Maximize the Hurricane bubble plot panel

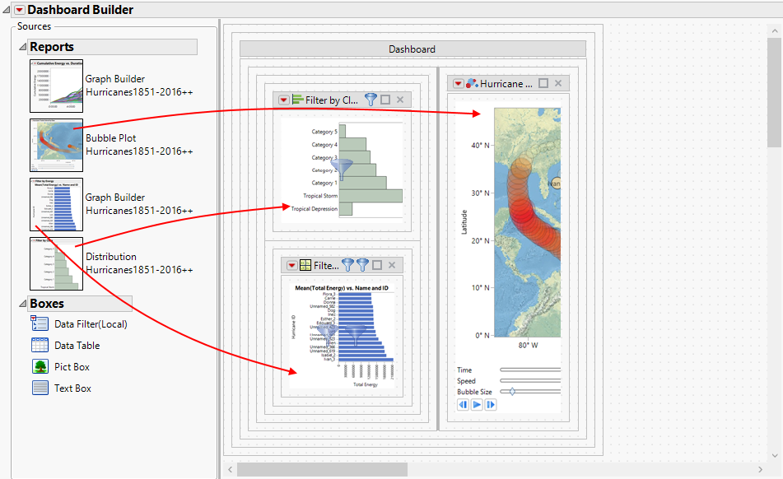pyautogui.click(x=543, y=83)
